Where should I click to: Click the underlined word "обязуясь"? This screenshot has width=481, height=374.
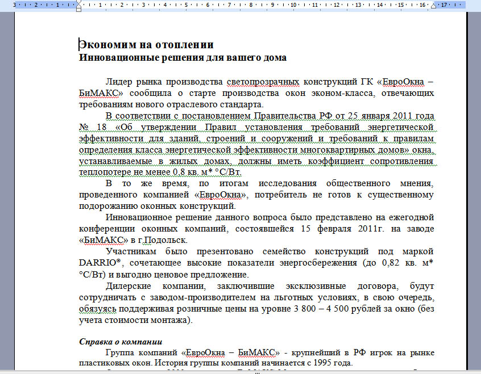click(x=98, y=309)
